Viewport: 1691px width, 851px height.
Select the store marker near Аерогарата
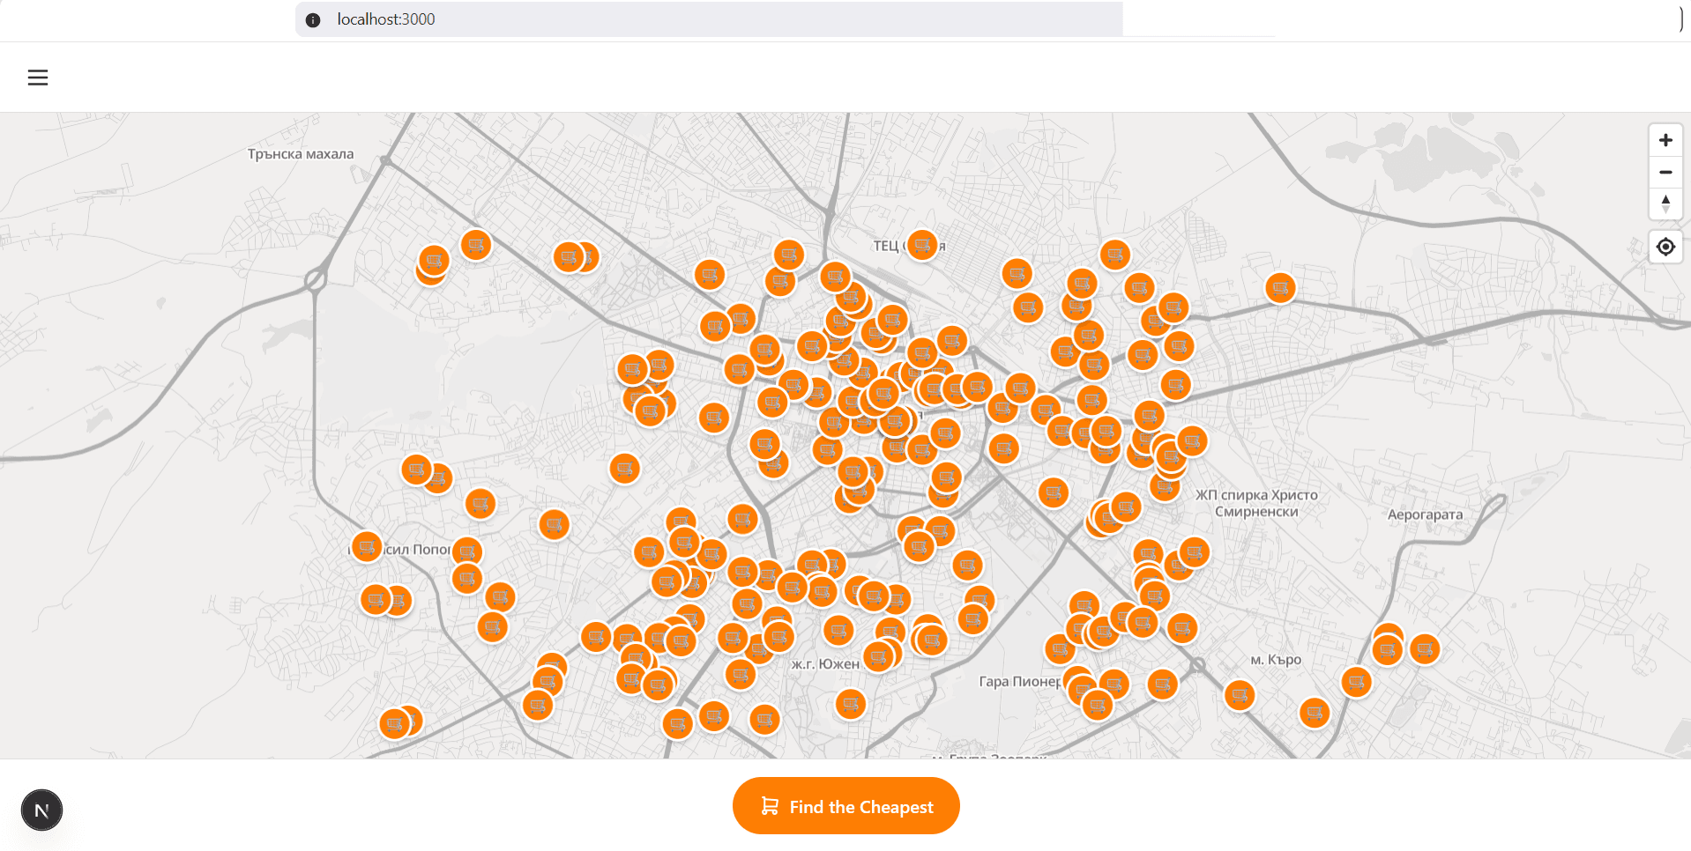click(x=1423, y=649)
